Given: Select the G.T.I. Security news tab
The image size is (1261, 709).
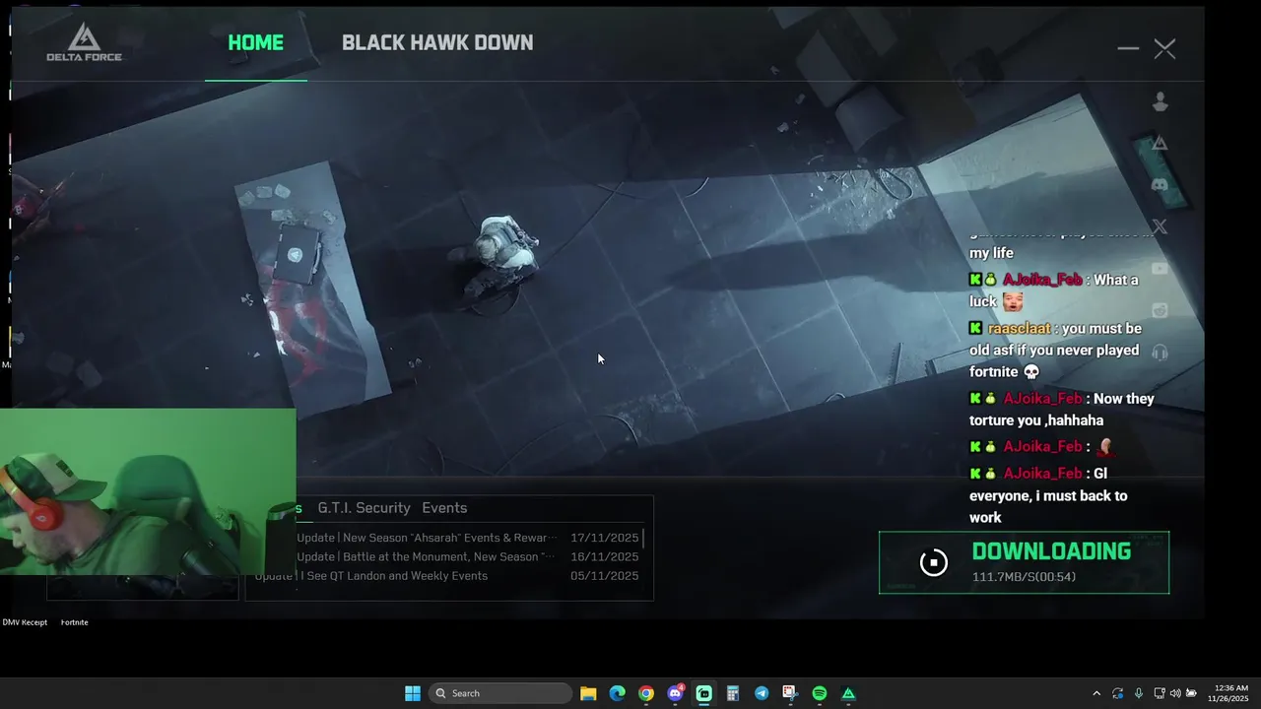Looking at the screenshot, I should [x=364, y=508].
